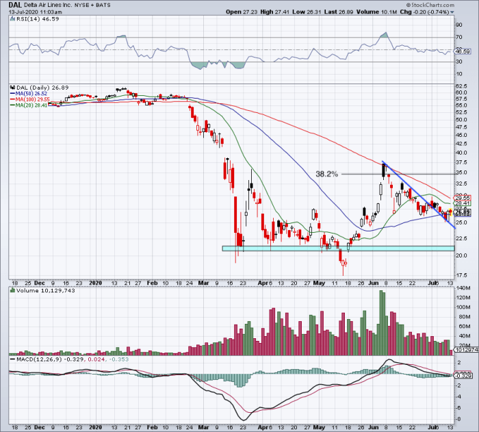Image resolution: width=479 pixels, height=432 pixels.
Task: Click the 90 level on RSI axis
Action: click(459, 25)
